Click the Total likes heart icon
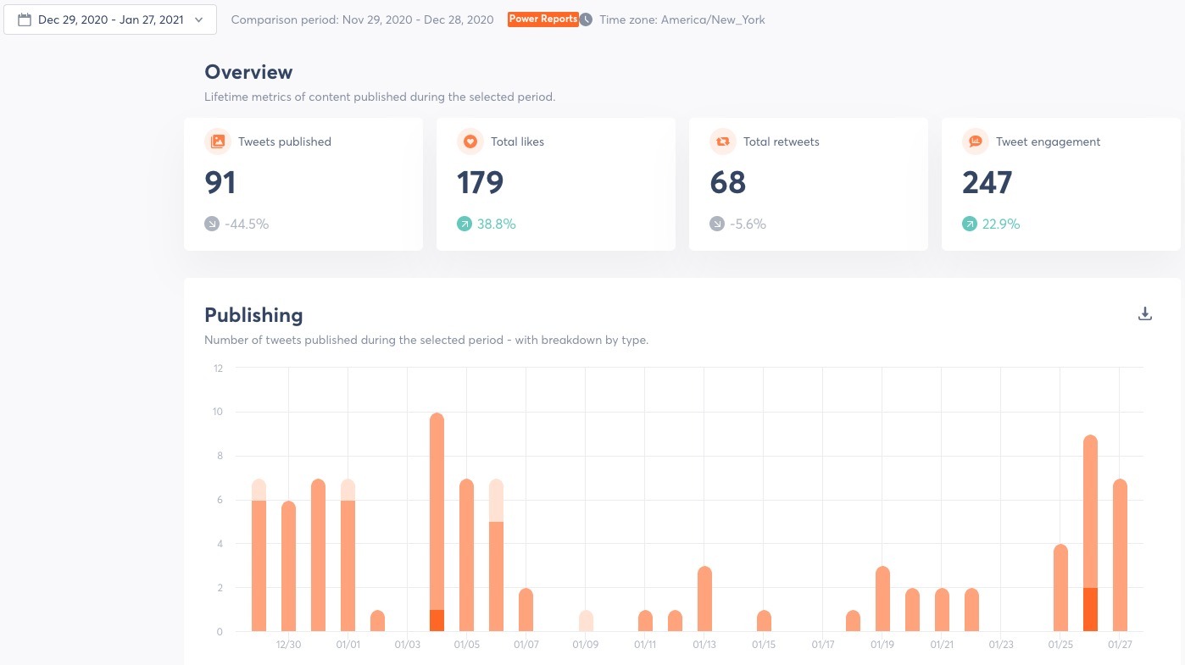1185x665 pixels. [470, 141]
